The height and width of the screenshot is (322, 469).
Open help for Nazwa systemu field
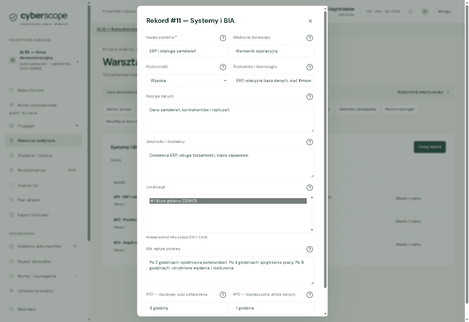click(223, 38)
